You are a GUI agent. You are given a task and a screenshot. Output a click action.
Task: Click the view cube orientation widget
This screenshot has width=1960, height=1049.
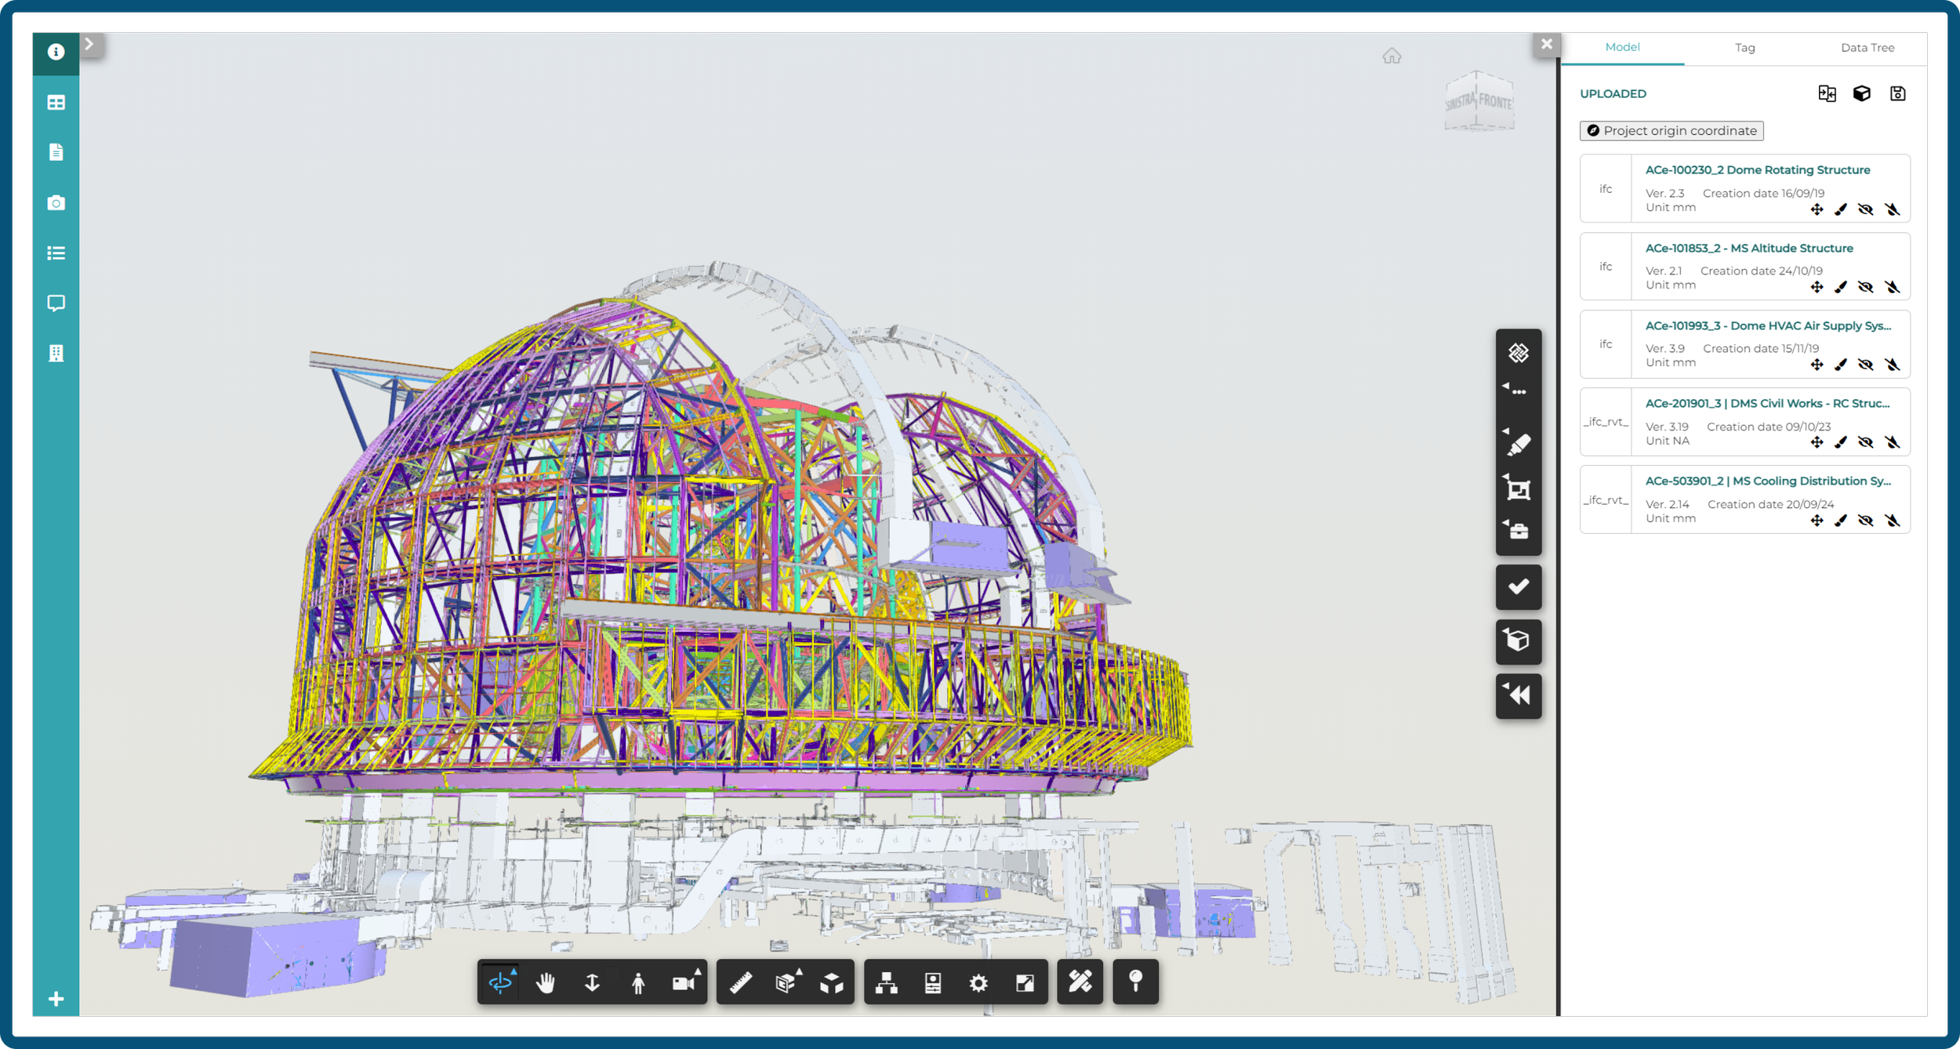tap(1479, 102)
